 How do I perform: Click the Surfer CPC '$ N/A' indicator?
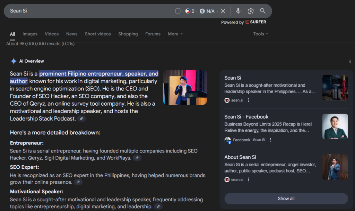pos(207,11)
